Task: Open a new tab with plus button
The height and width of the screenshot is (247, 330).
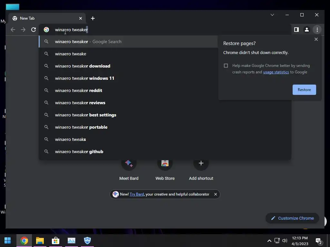Action: click(92, 18)
